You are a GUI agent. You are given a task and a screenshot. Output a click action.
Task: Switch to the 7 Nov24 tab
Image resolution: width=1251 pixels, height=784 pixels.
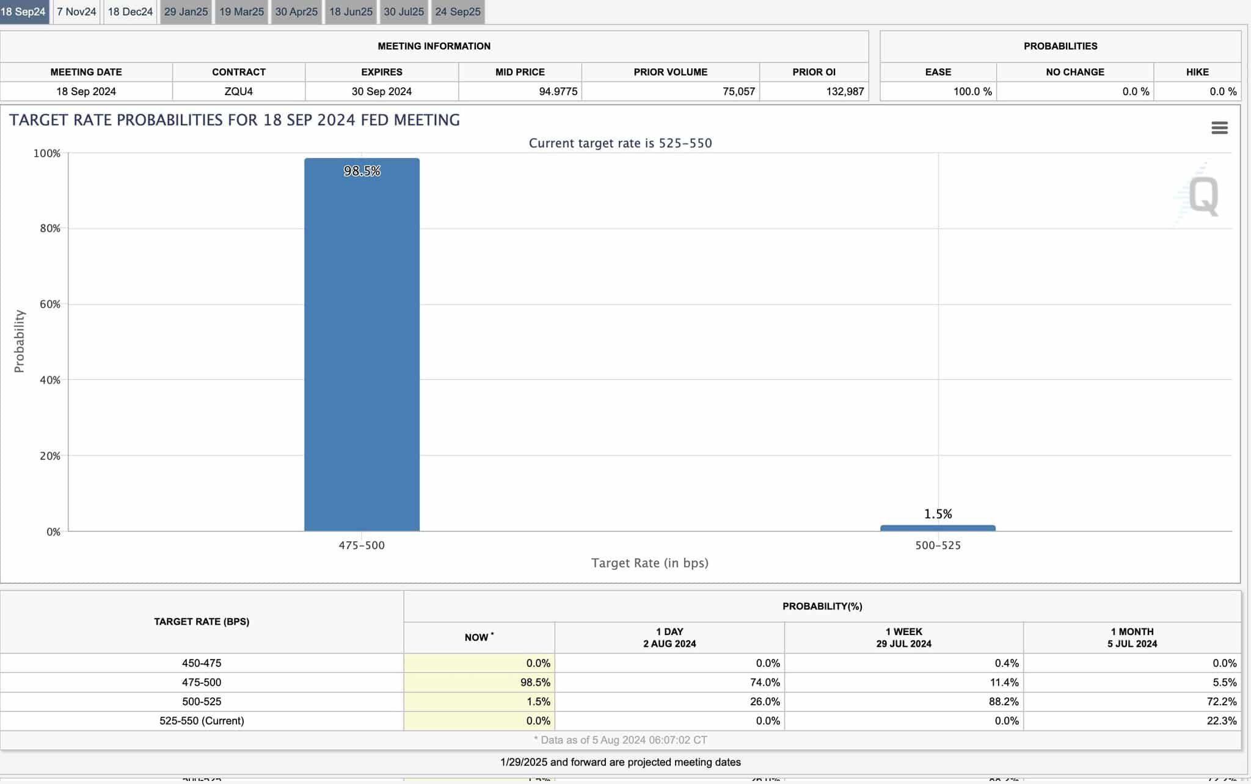pos(77,12)
